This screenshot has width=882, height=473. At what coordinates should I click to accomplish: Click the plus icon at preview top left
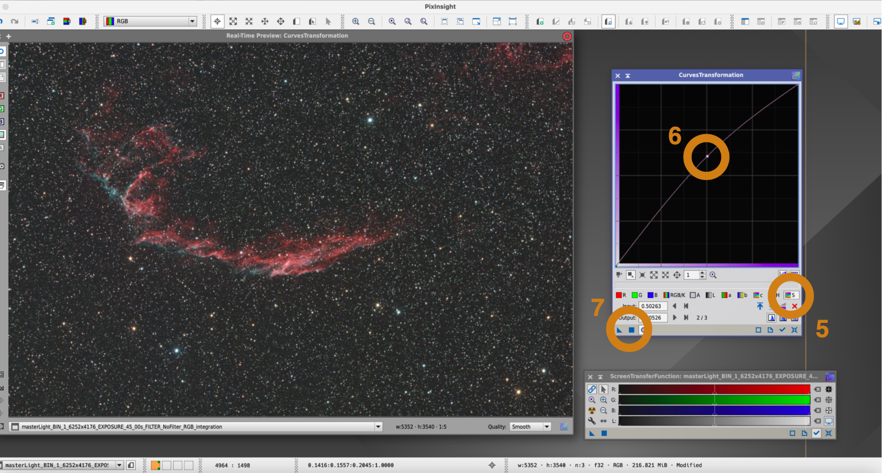click(8, 36)
